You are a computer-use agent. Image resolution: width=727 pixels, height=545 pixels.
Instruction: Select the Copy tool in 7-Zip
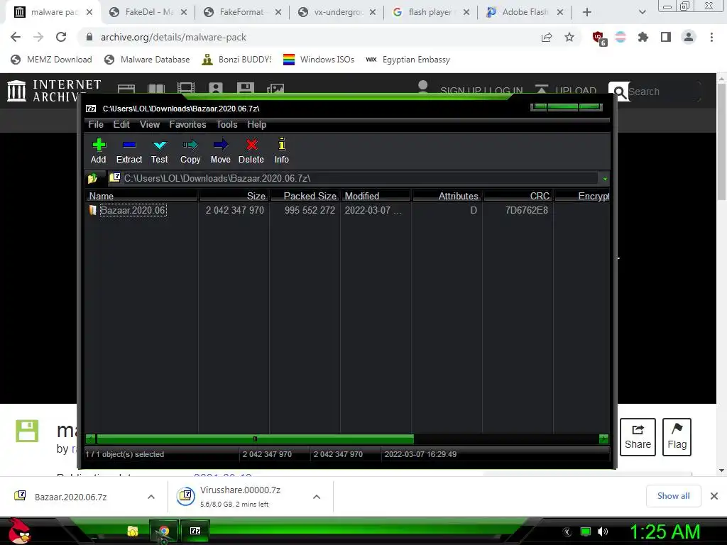(x=190, y=151)
